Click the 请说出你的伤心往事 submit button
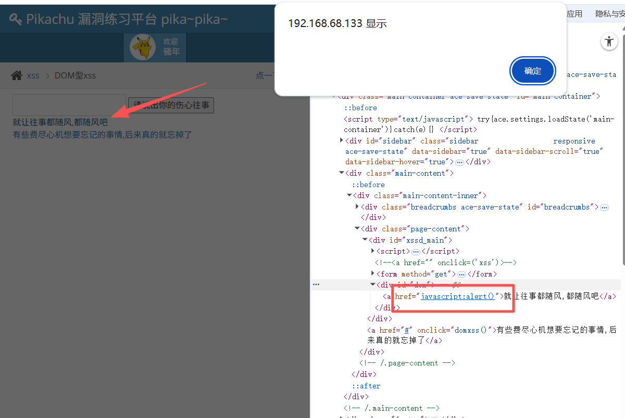The height and width of the screenshot is (418, 625). [x=171, y=105]
